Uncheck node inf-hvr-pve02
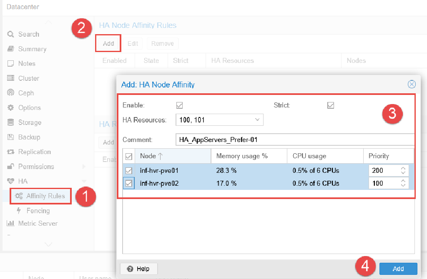427x279 pixels. 129,183
